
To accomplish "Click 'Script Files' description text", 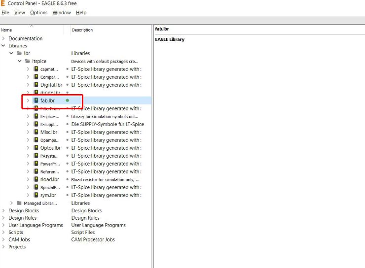I will pyautogui.click(x=83, y=232).
